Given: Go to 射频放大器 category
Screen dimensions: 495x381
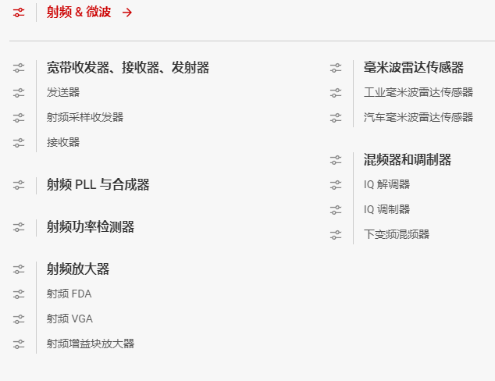Looking at the screenshot, I should pos(77,269).
